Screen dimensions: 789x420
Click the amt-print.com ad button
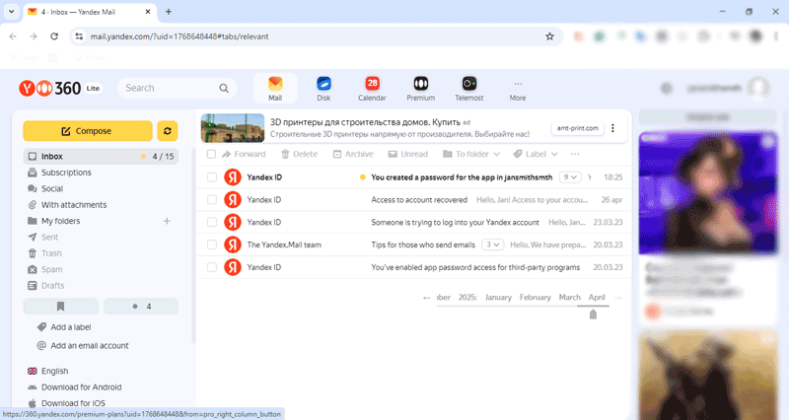(x=578, y=128)
